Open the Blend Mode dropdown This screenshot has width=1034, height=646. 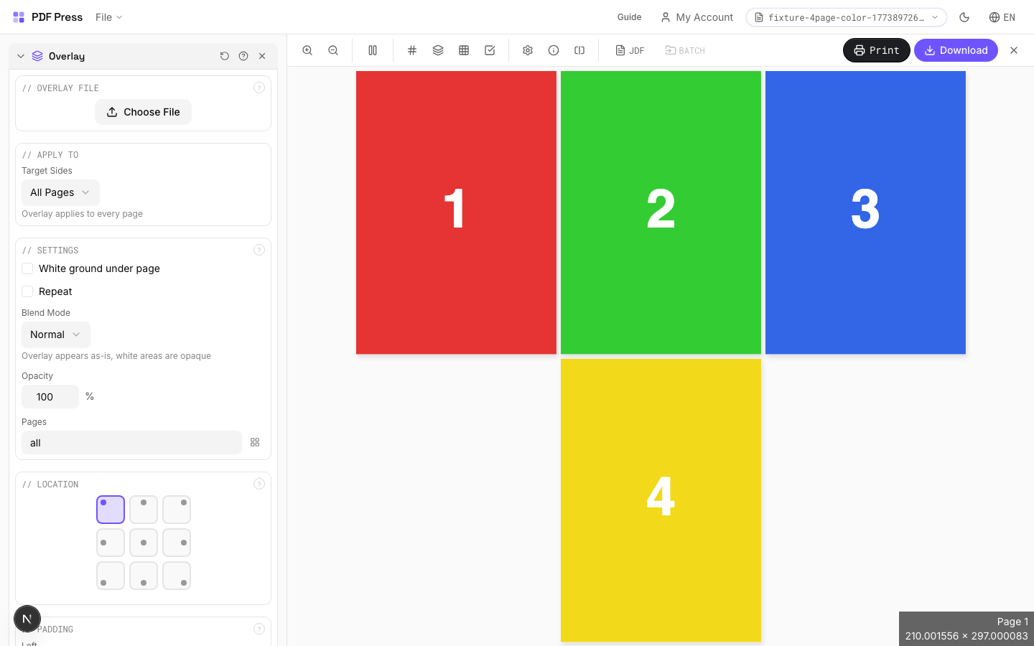[55, 334]
